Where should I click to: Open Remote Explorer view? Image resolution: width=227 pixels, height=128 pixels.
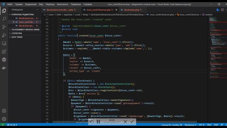pyautogui.click(x=4, y=43)
